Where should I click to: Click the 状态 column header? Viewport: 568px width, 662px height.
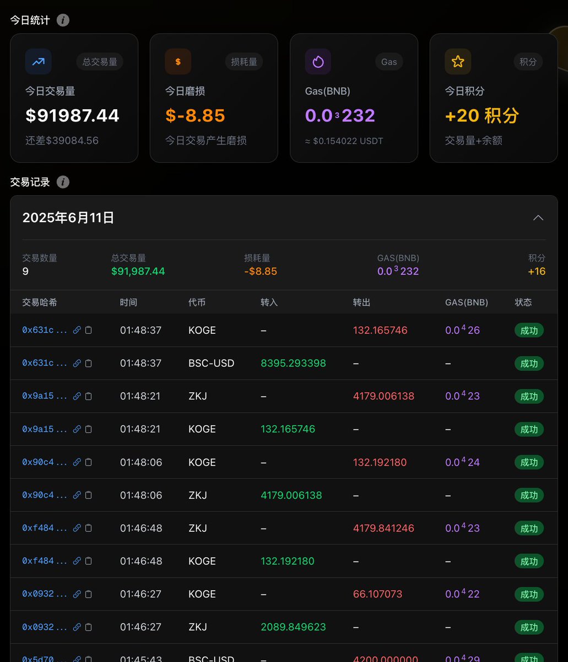point(523,302)
